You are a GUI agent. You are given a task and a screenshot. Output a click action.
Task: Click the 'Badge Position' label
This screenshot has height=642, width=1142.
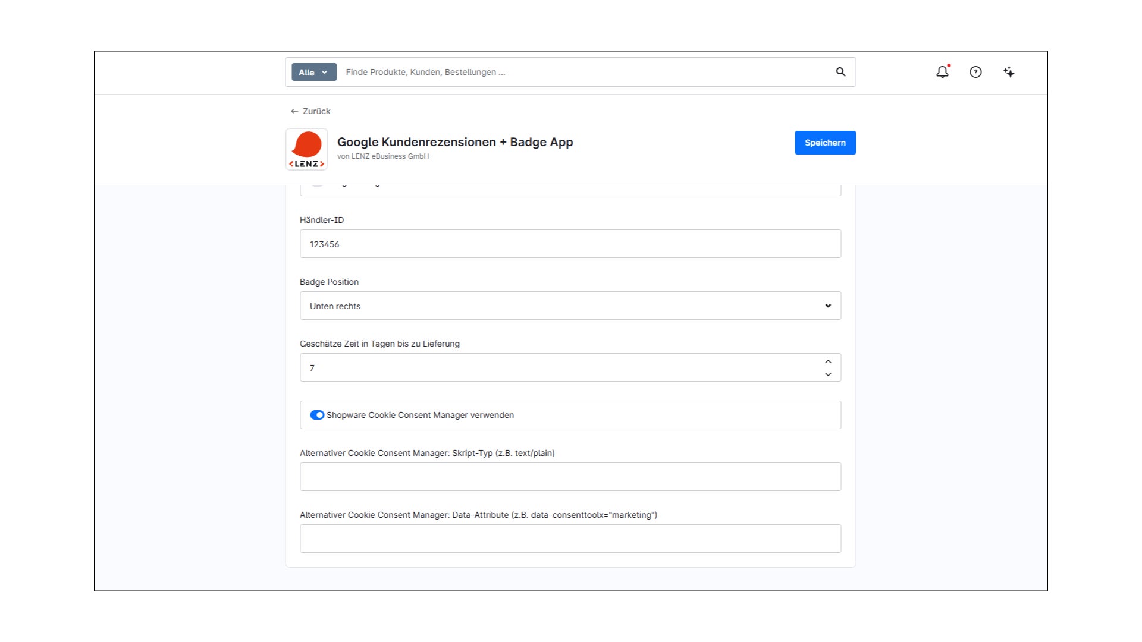329,282
